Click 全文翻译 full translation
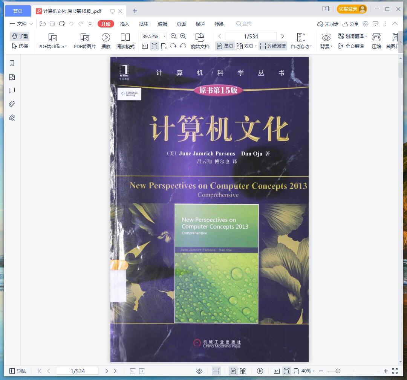The image size is (407, 380). 351,46
